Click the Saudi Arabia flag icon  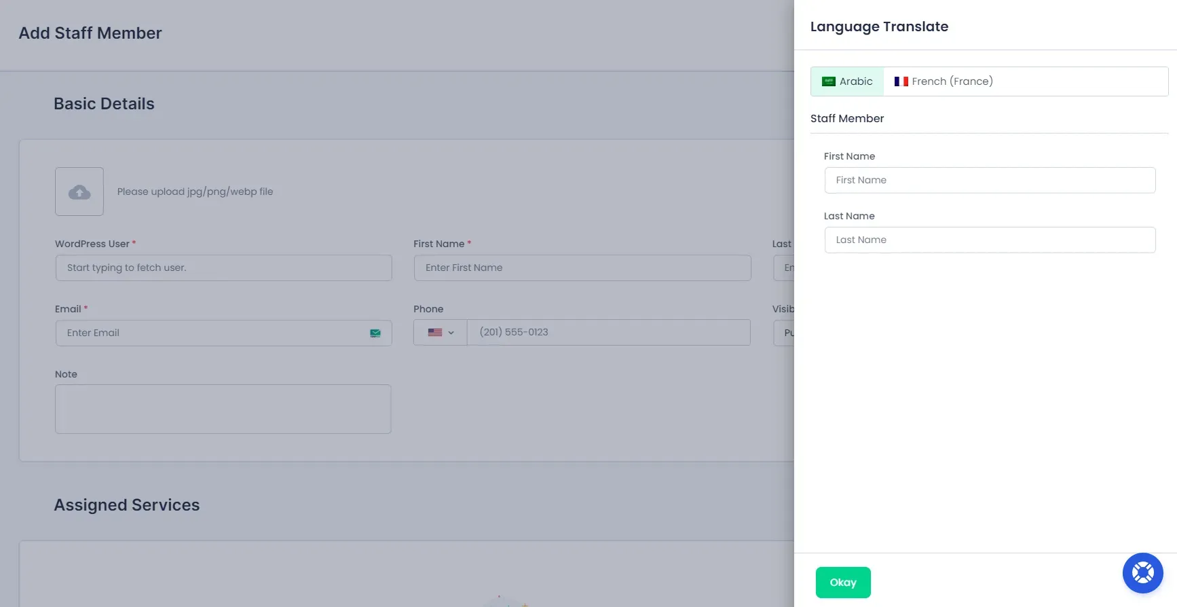(828, 81)
